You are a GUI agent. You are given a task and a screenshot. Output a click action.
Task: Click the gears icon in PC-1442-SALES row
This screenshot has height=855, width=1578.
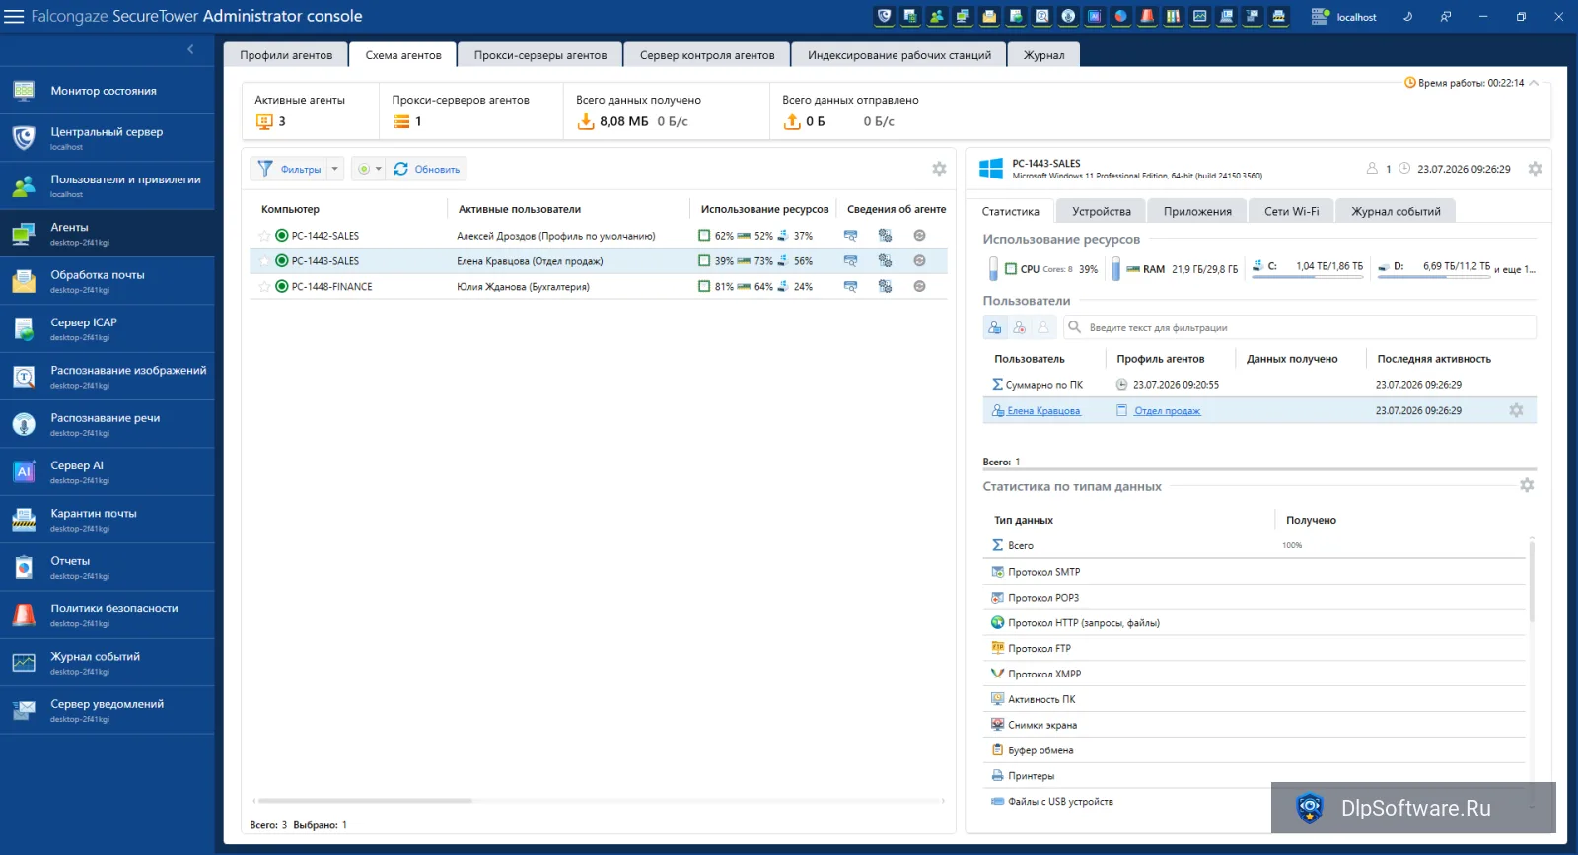(x=885, y=236)
